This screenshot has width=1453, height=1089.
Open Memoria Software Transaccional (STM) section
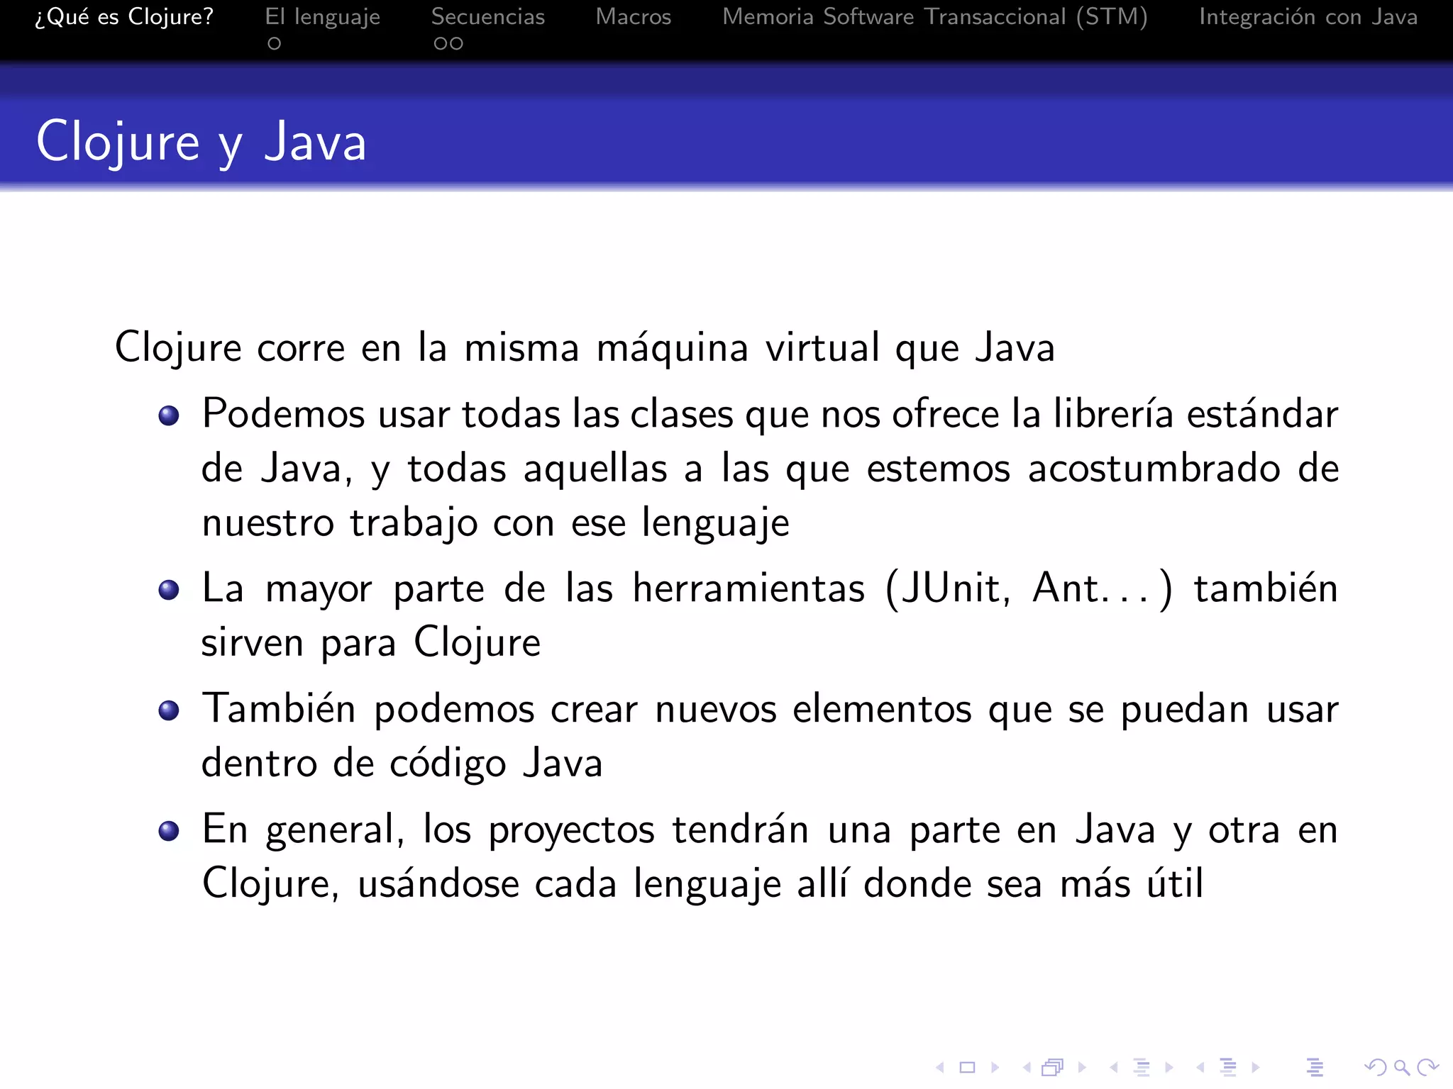coord(935,17)
